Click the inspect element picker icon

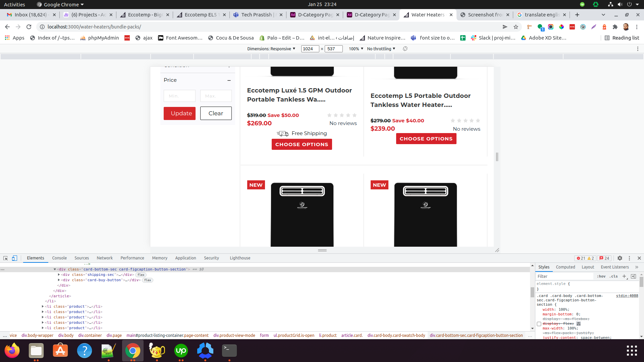click(x=5, y=258)
